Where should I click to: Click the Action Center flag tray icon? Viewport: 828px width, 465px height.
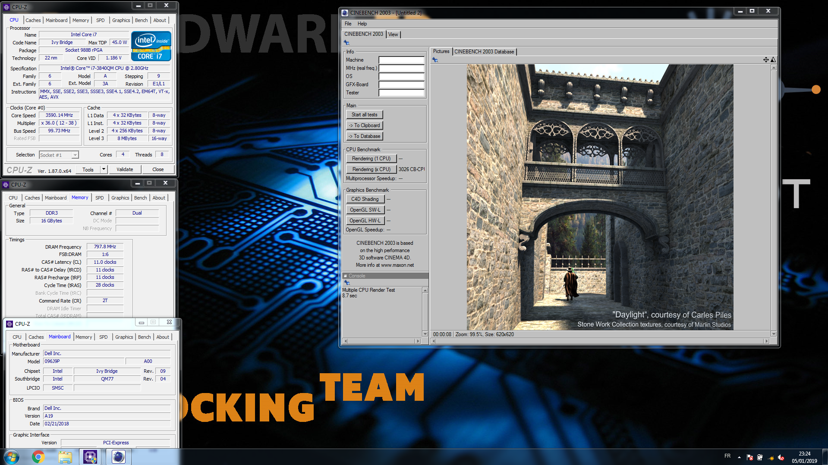pos(749,457)
